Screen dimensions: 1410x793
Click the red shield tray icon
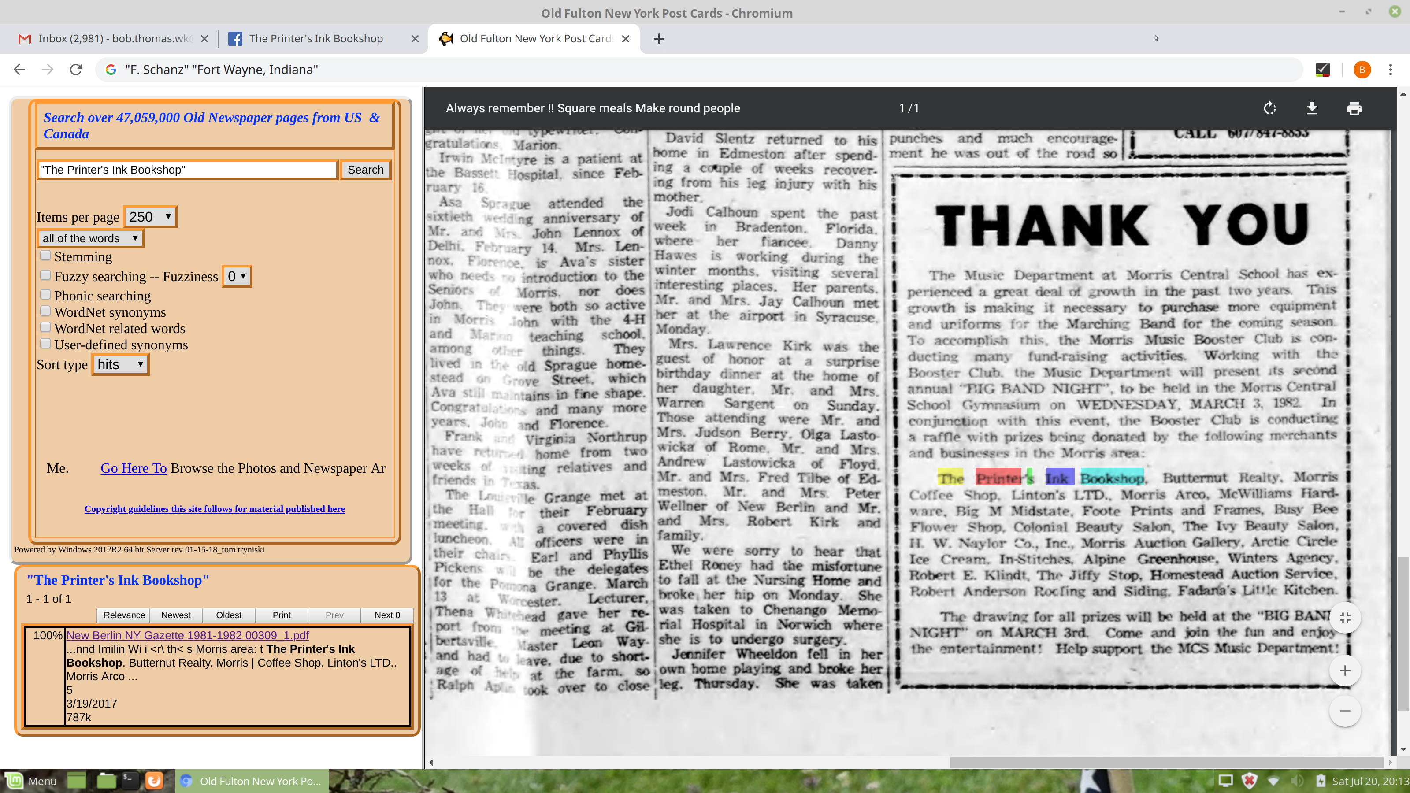1249,781
